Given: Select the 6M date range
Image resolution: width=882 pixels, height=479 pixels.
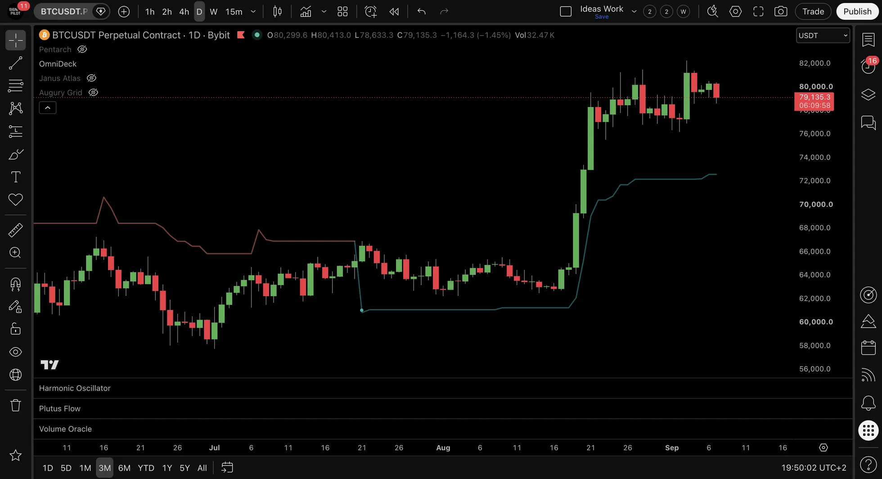Looking at the screenshot, I should (x=124, y=468).
